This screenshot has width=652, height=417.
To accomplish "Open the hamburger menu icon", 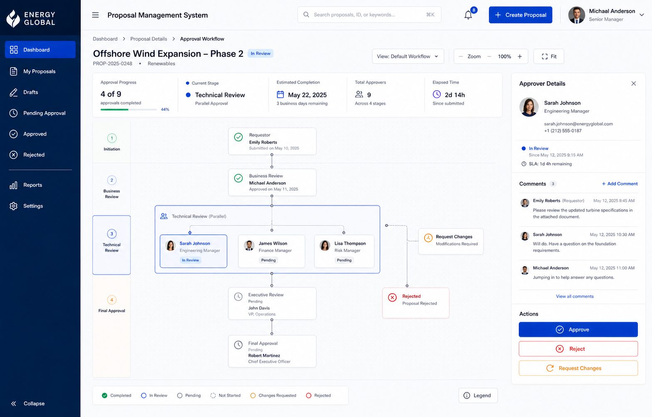I will [x=95, y=15].
